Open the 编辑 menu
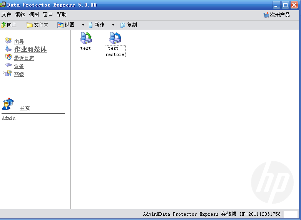 click(x=20, y=15)
